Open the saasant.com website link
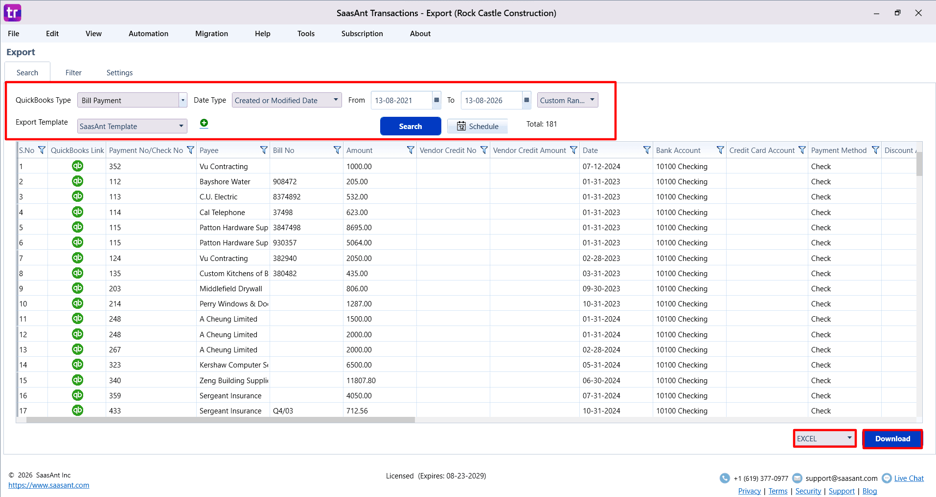Image resolution: width=936 pixels, height=497 pixels. click(x=49, y=485)
